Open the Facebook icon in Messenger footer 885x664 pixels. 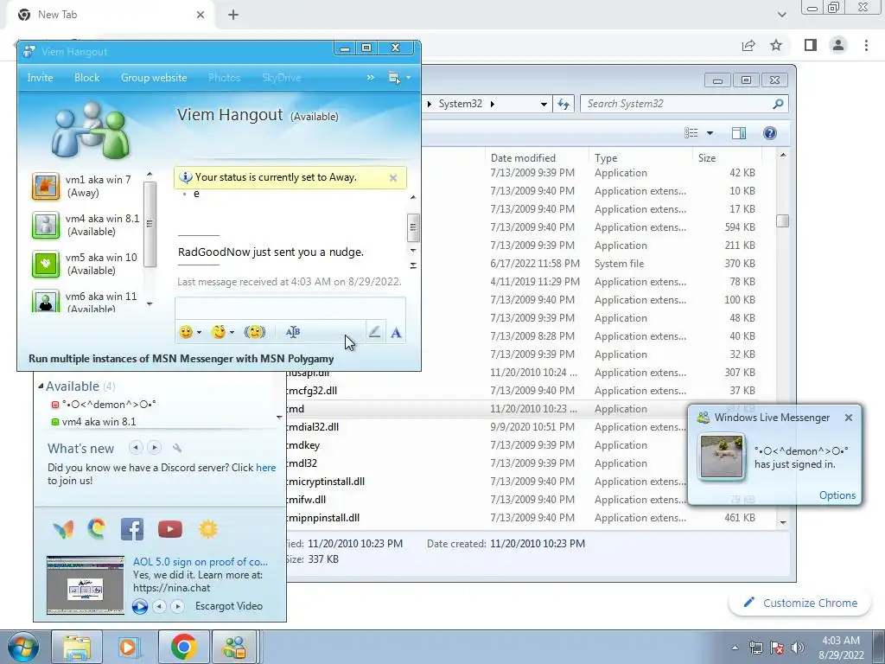coord(132,530)
